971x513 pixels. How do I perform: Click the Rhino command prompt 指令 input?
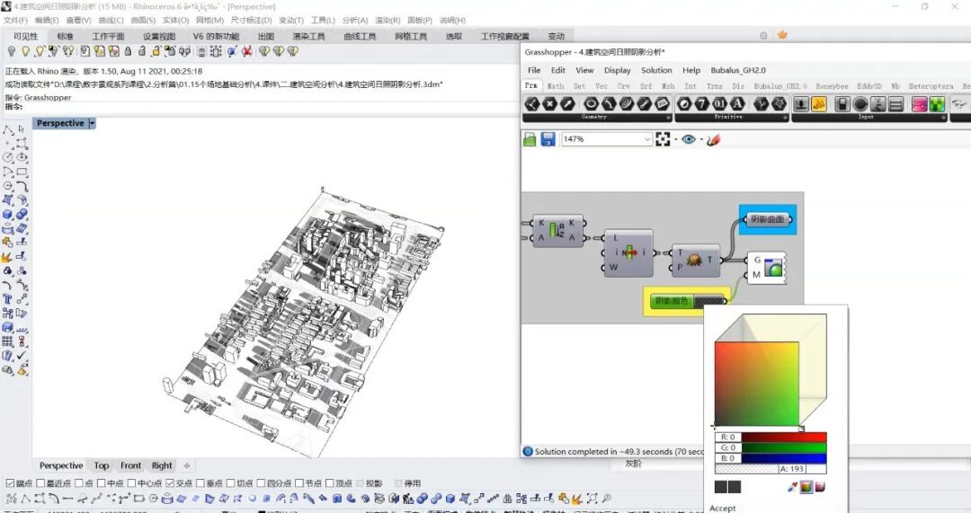click(x=260, y=107)
